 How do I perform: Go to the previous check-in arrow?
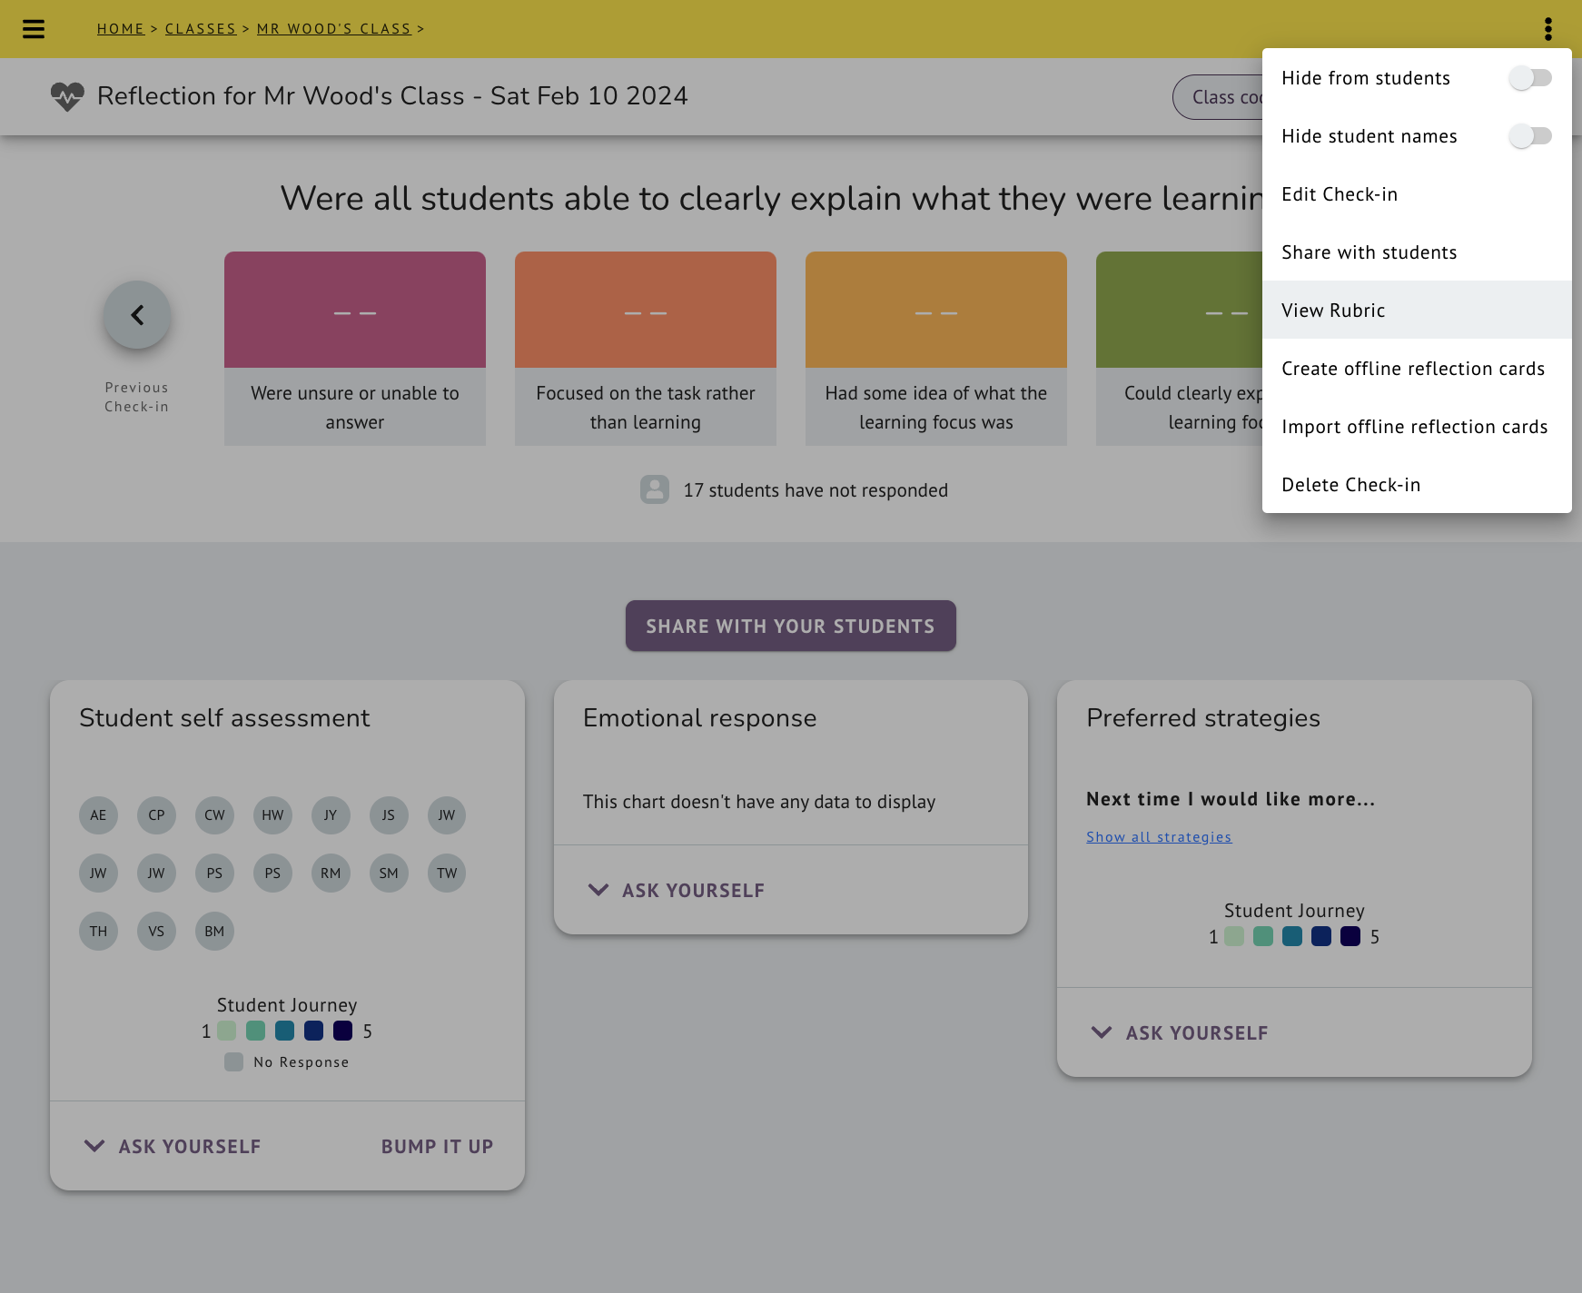click(x=137, y=315)
